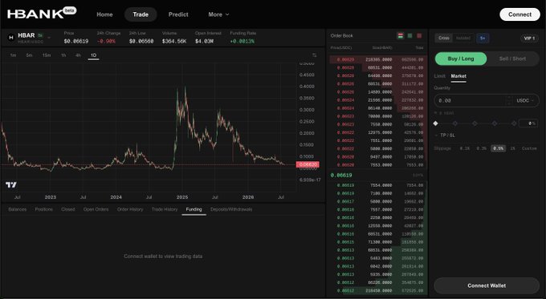Screen dimensions: 546x299
Task: Click the 75% marker on quantity slider
Action: point(494,123)
